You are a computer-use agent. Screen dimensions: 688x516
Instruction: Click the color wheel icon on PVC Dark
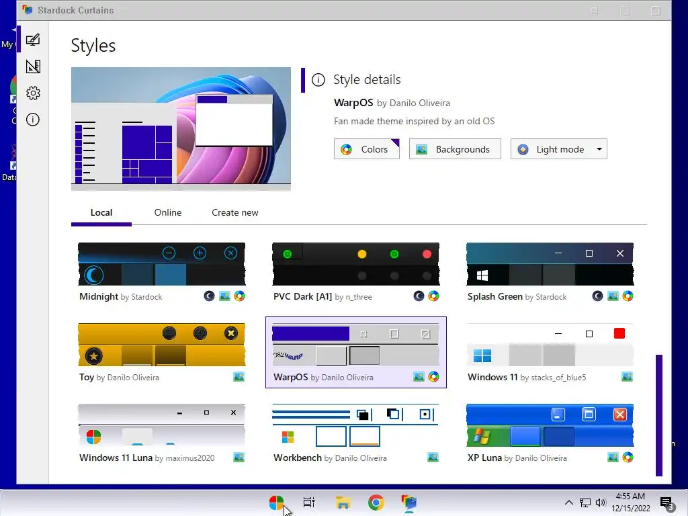[x=433, y=296]
